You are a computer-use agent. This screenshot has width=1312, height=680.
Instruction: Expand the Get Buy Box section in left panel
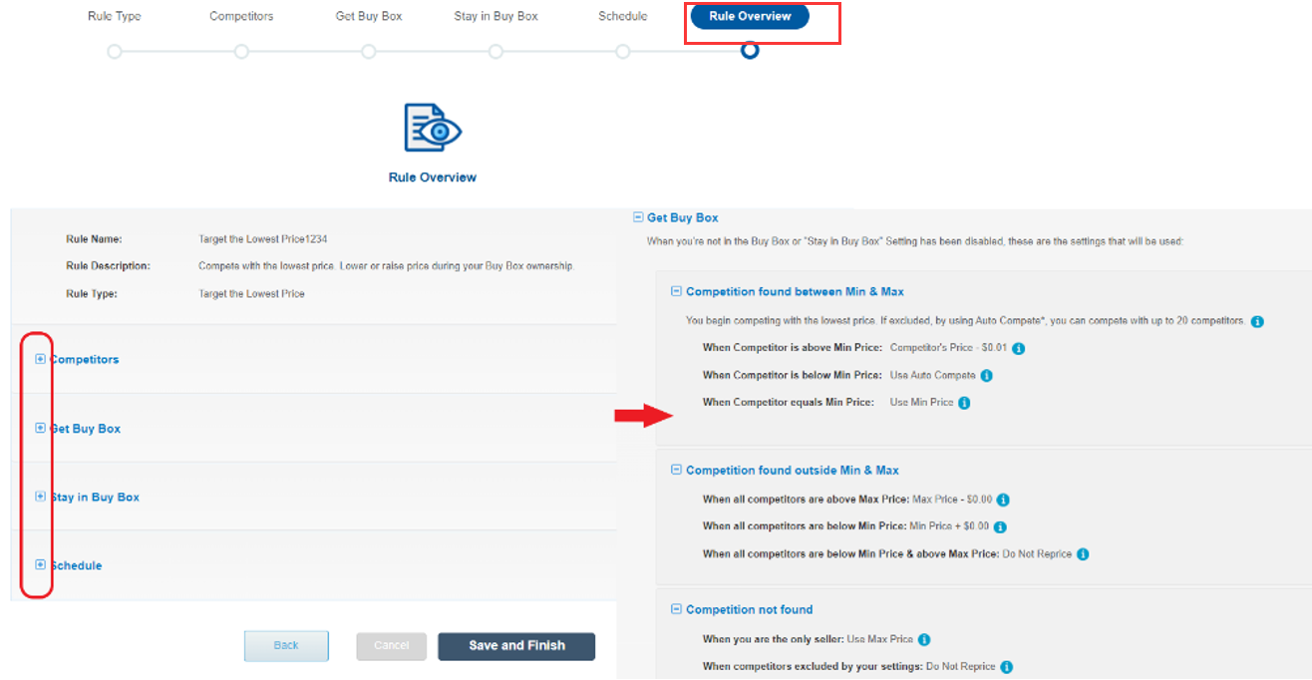coord(40,428)
